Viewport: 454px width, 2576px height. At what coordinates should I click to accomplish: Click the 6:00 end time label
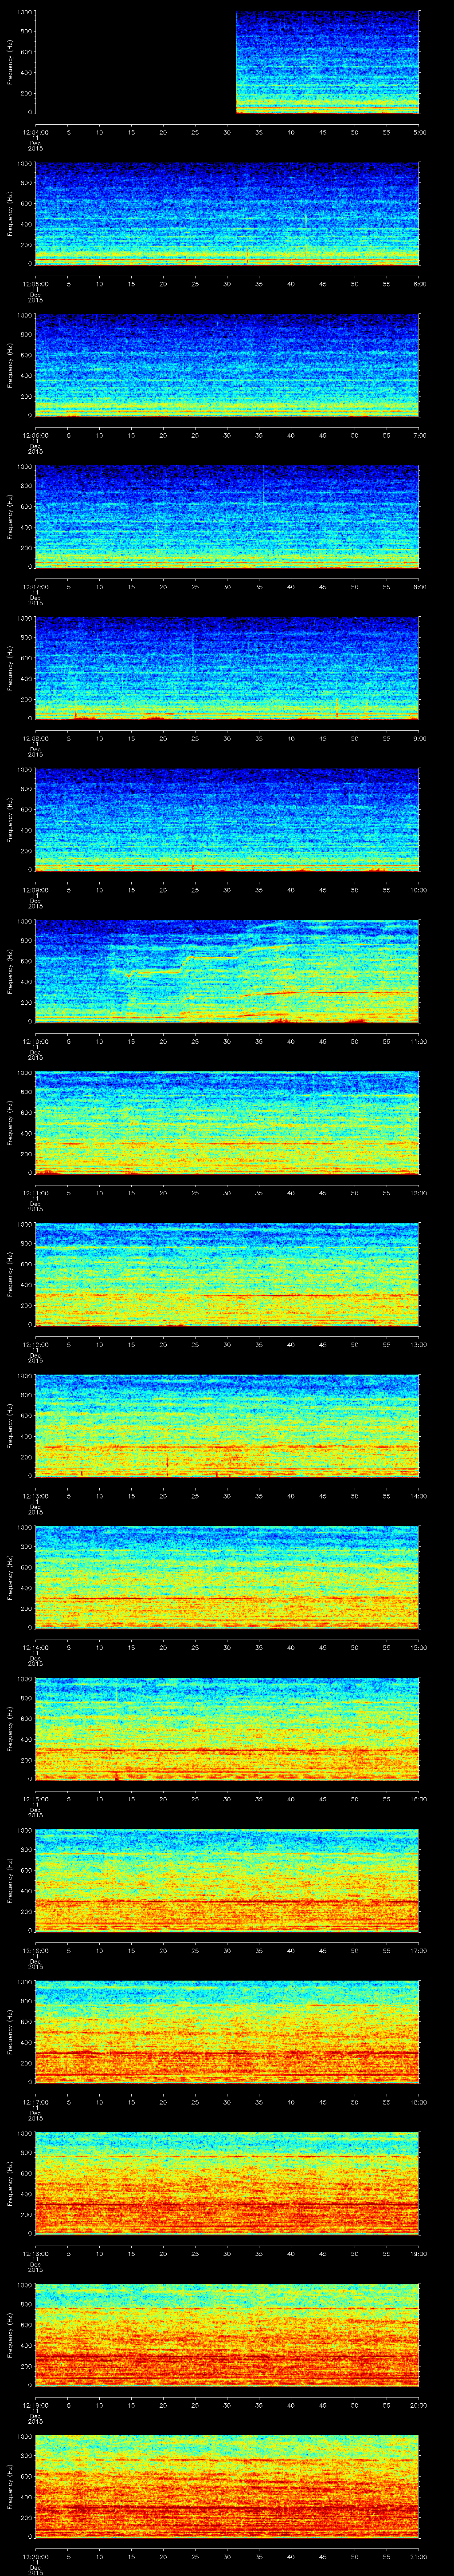(x=419, y=284)
